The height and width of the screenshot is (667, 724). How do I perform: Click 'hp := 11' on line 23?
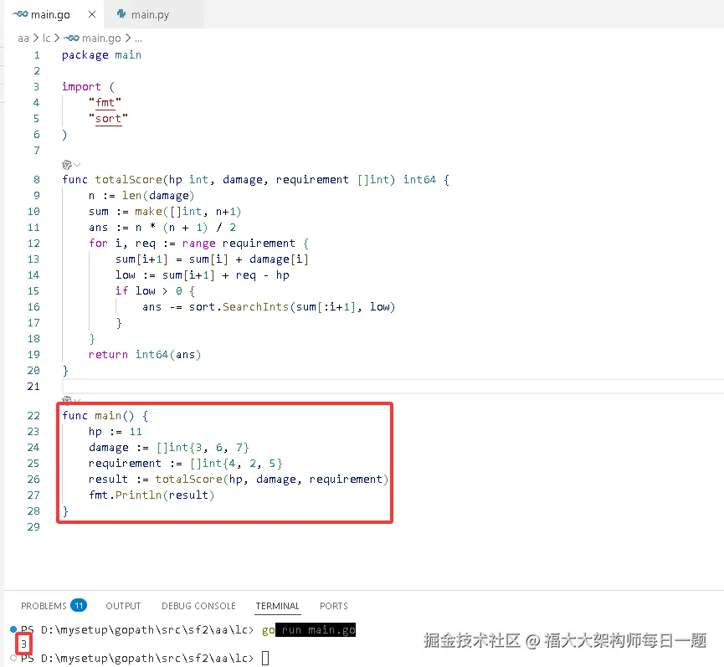[116, 432]
